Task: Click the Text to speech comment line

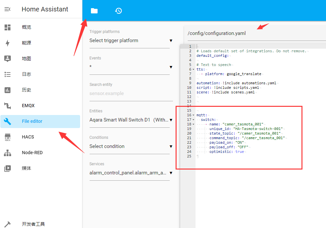Action: [x=214, y=65]
